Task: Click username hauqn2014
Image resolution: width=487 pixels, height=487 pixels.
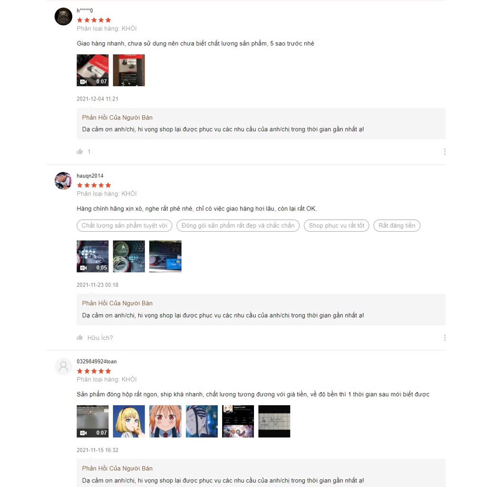Action: coord(90,176)
